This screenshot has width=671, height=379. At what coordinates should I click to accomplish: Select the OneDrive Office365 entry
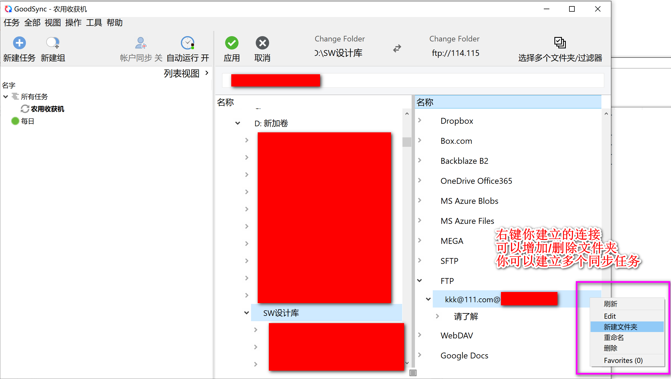tap(476, 181)
